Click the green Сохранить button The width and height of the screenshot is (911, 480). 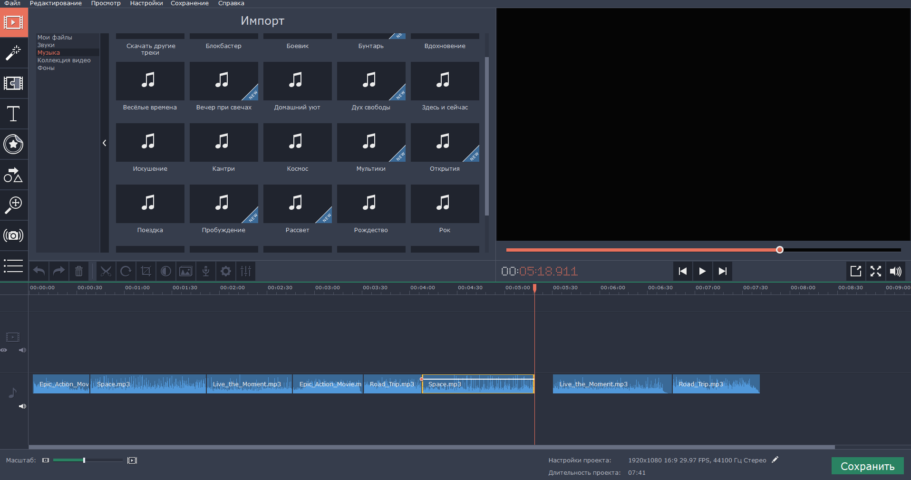pyautogui.click(x=867, y=466)
